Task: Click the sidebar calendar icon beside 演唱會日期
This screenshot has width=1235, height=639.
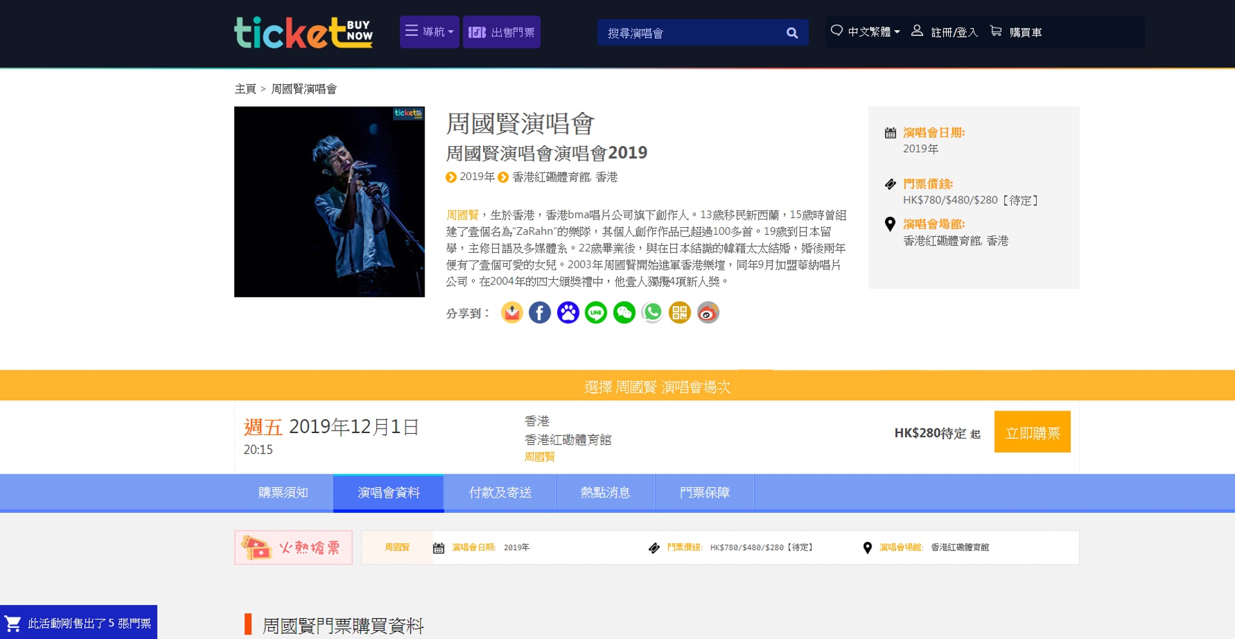Action: (x=890, y=133)
